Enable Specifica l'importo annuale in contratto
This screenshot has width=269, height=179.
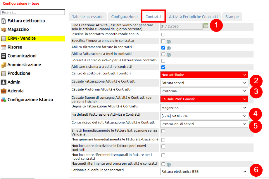163,41
